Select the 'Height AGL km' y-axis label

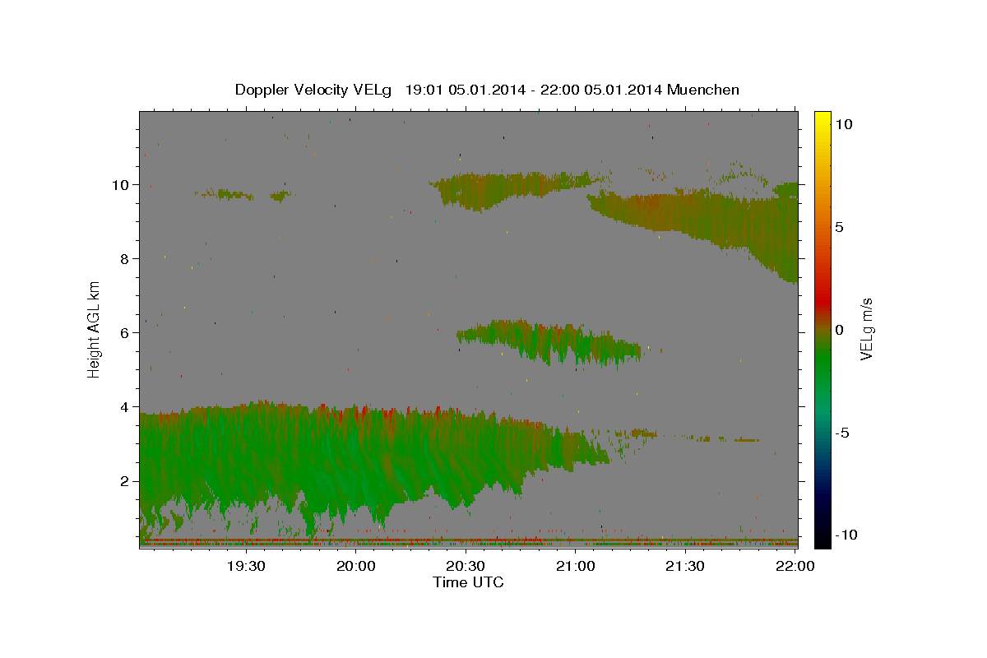(95, 328)
